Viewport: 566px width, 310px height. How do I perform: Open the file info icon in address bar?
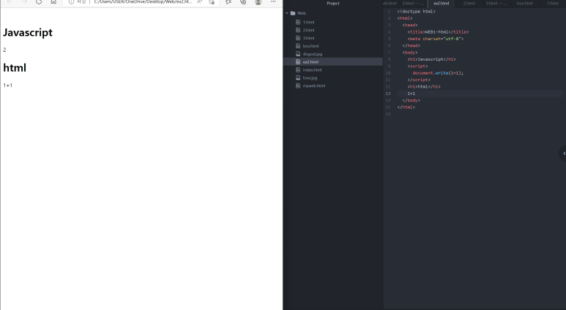[71, 2]
